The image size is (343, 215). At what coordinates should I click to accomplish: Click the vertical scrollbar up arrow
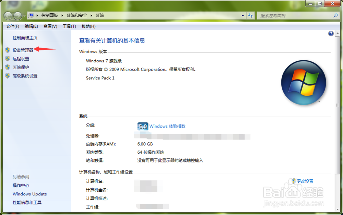337,33
